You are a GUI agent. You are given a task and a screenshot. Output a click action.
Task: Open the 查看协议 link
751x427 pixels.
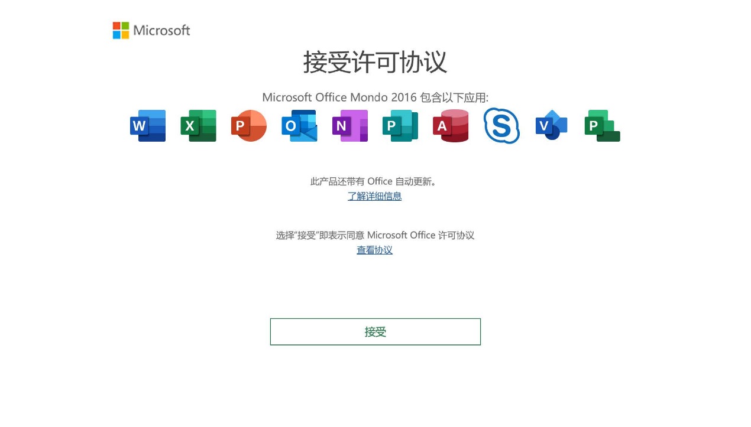pos(375,250)
